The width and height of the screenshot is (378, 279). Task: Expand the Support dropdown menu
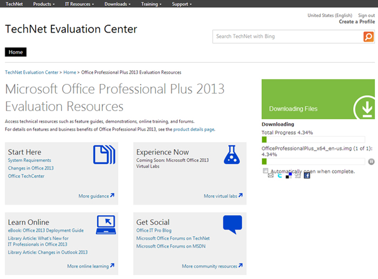pyautogui.click(x=181, y=4)
